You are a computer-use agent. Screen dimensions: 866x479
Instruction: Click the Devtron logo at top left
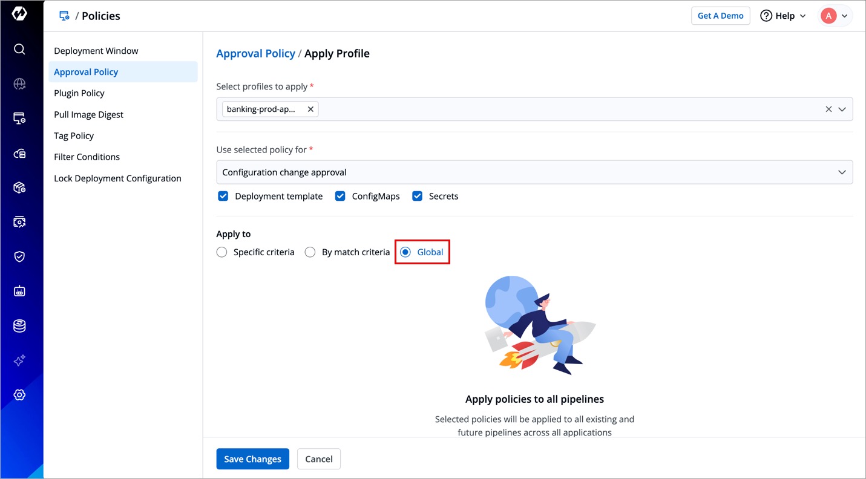19,15
